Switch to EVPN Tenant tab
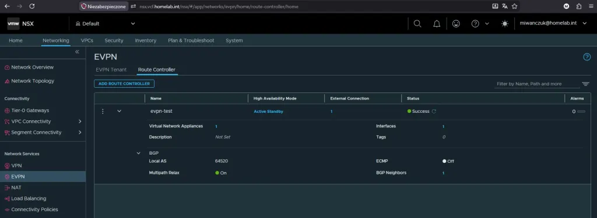The image size is (597, 218). [x=111, y=70]
